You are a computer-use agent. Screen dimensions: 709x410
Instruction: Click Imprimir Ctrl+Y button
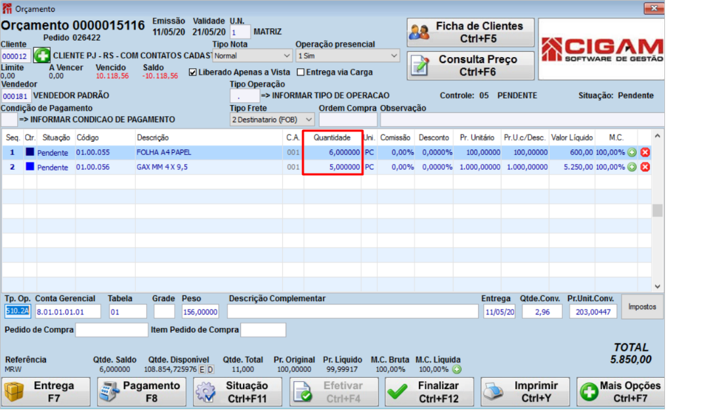click(525, 392)
